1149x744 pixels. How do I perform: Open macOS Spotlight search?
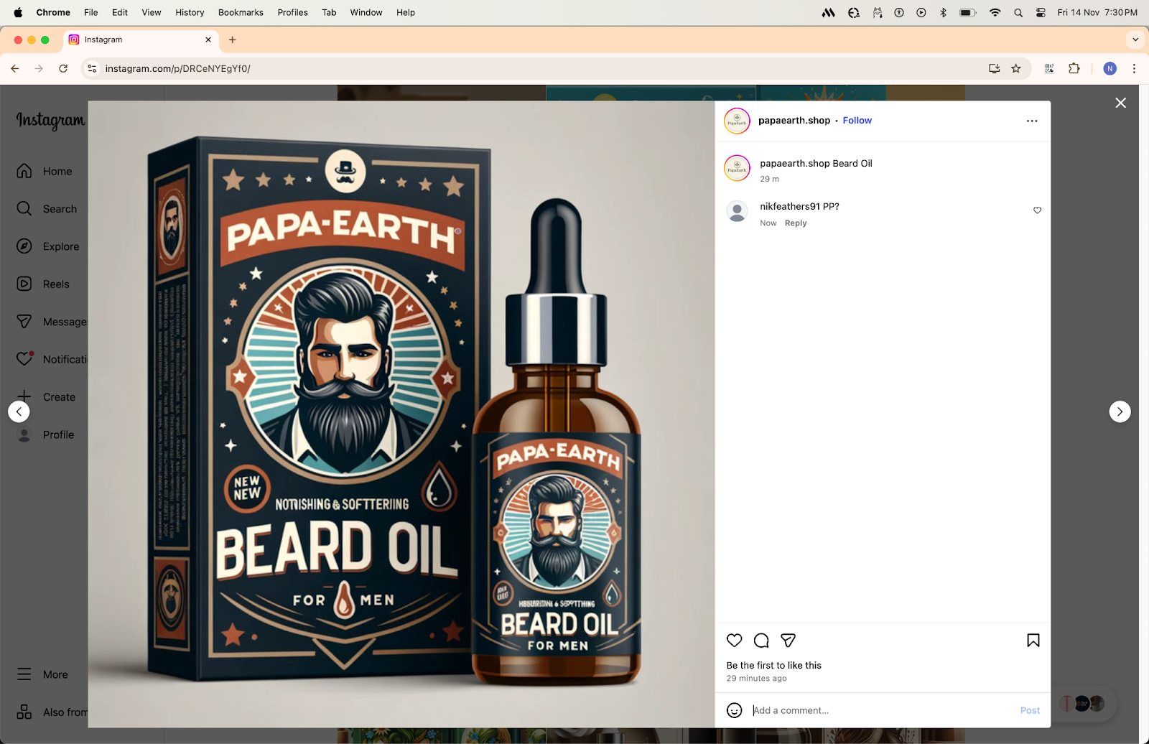pyautogui.click(x=1018, y=12)
